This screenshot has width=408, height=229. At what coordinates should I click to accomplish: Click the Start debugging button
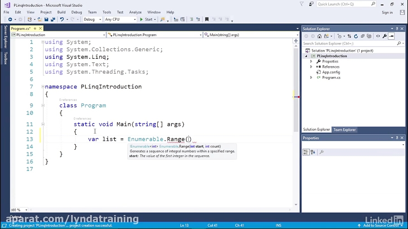pos(146,19)
